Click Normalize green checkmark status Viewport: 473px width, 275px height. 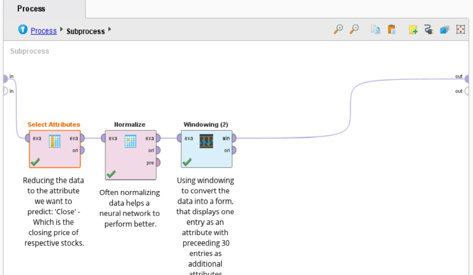point(111,174)
